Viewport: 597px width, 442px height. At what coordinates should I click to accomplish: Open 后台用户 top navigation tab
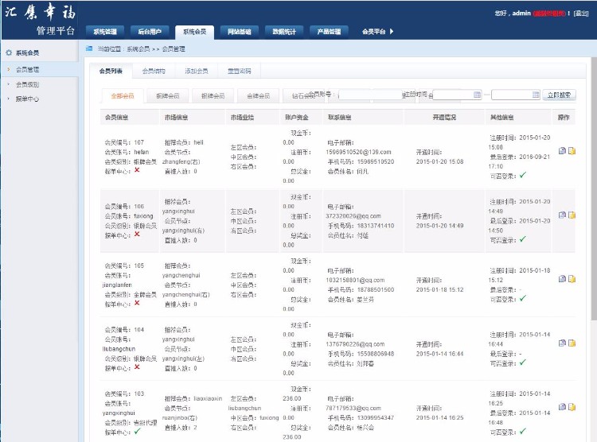(x=150, y=32)
